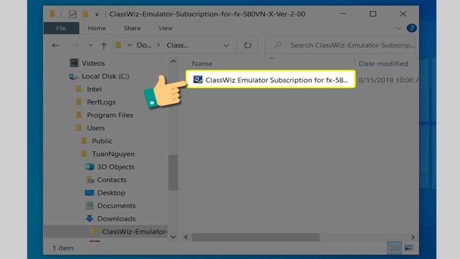This screenshot has height=259, width=460.
Task: Open the Customize Quick Access Toolbar dropdown
Action: [97, 14]
